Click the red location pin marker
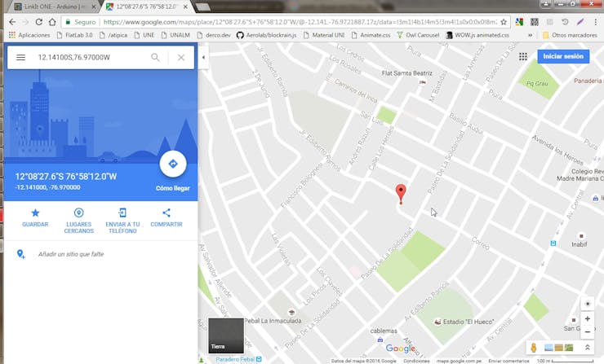 (401, 194)
